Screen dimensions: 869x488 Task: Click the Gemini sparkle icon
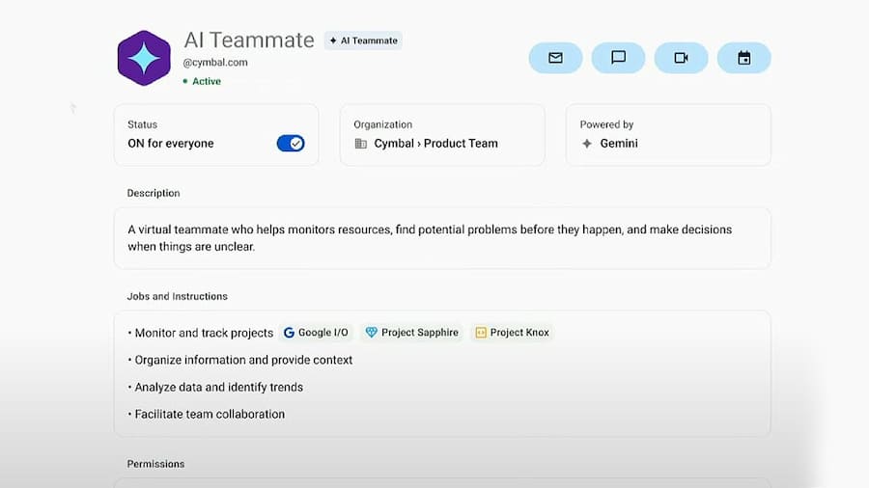click(587, 144)
